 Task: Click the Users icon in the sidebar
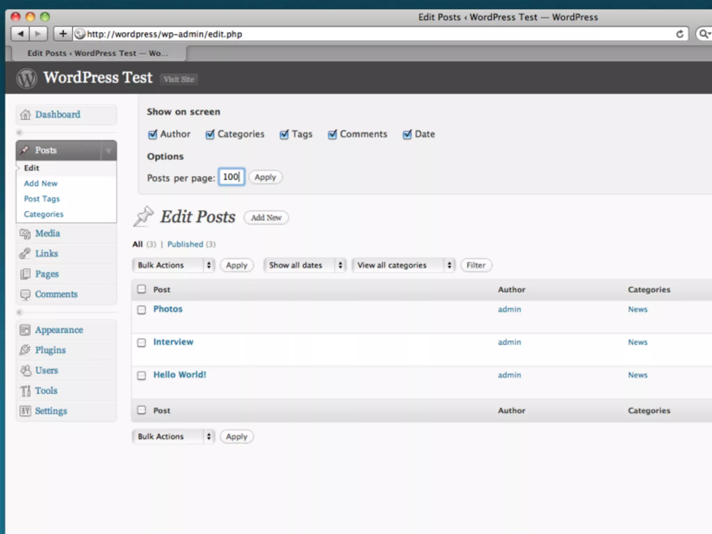25,370
